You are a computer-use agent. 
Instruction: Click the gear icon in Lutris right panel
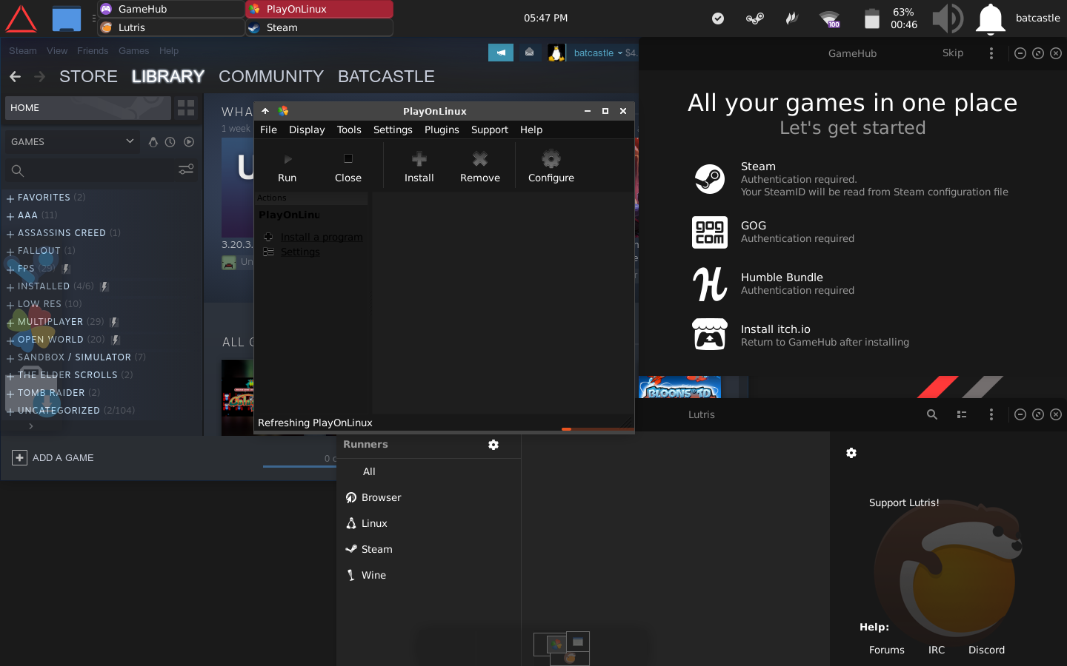[x=851, y=453]
